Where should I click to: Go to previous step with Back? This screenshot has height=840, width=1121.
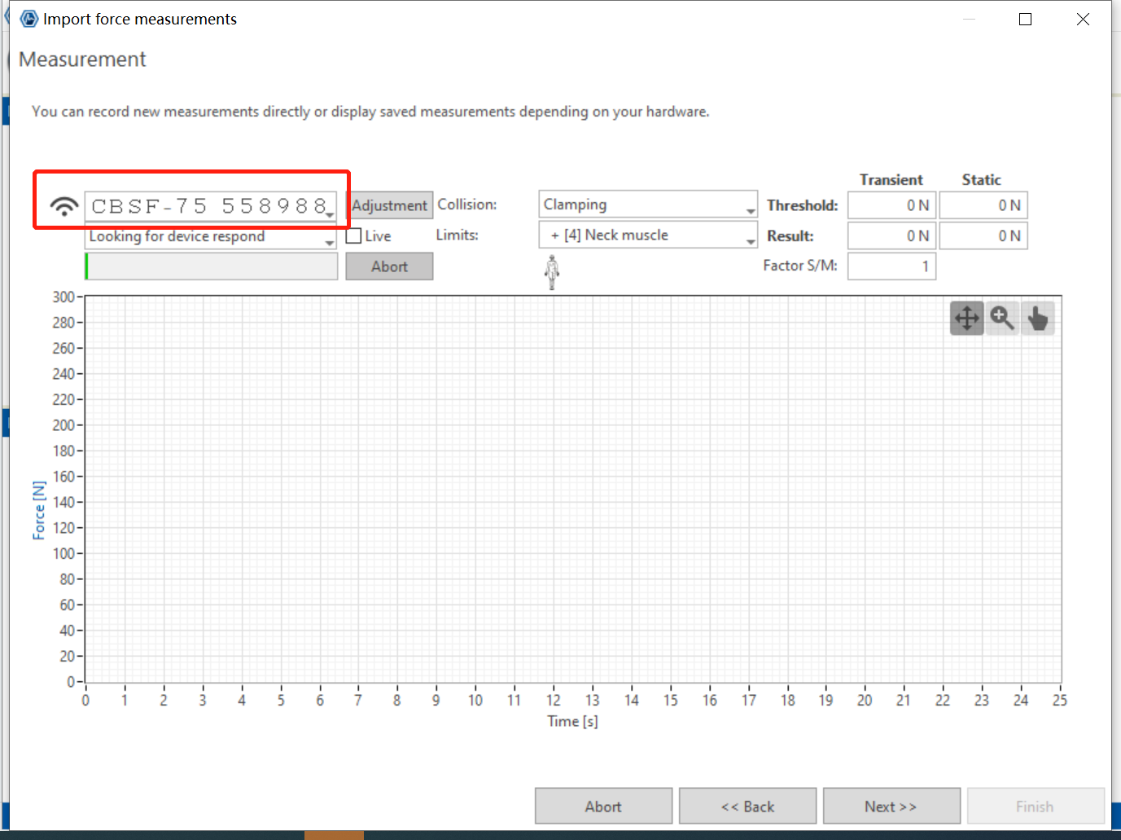(x=747, y=806)
